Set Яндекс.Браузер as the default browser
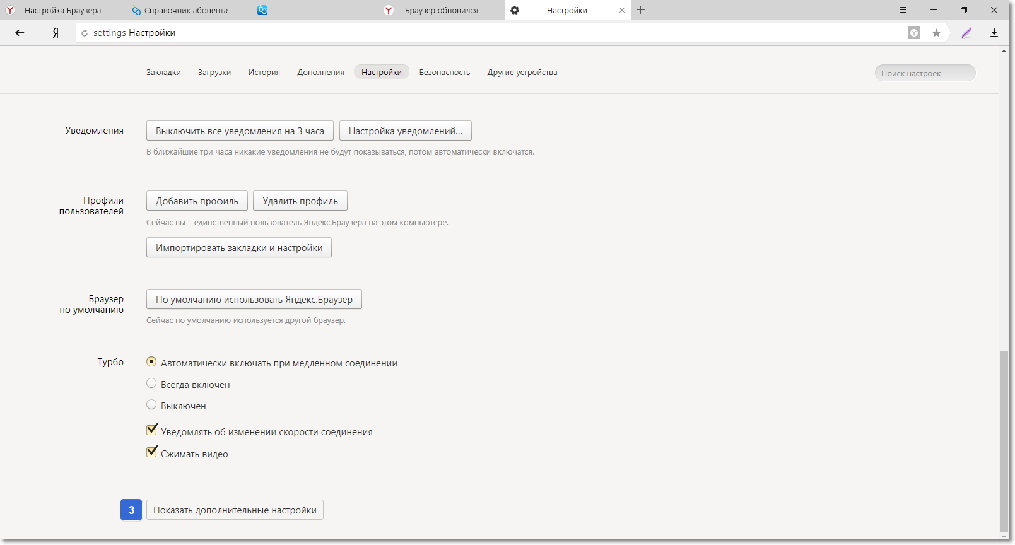The height and width of the screenshot is (545, 1015). coord(254,299)
